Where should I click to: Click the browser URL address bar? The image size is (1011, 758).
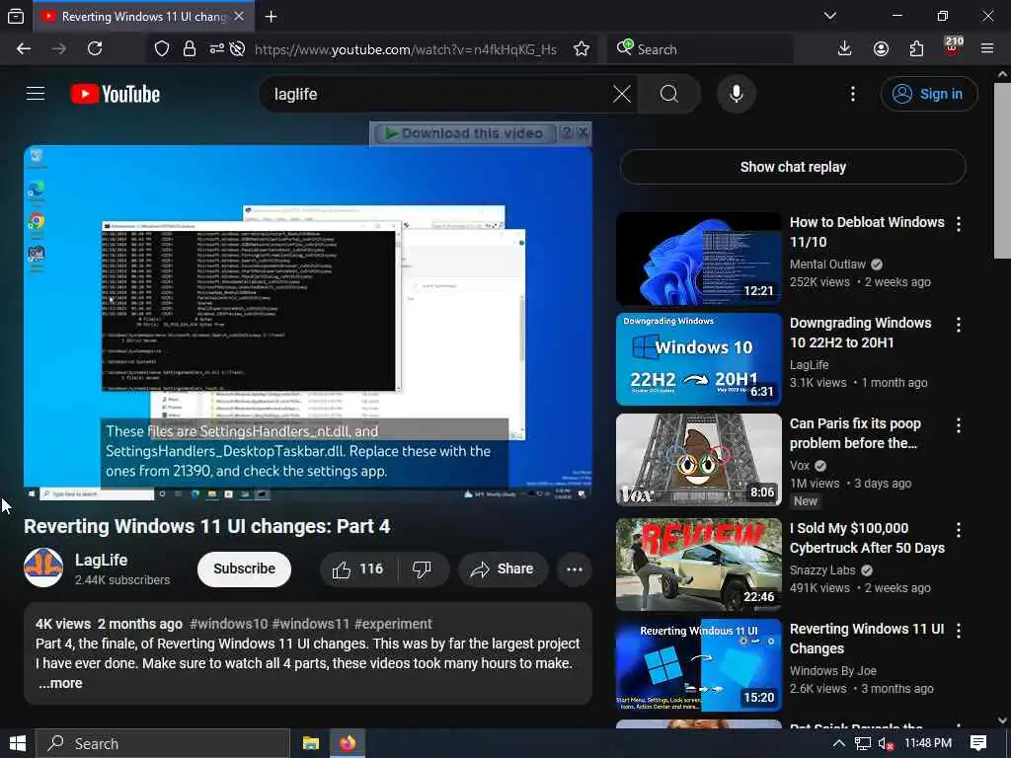[406, 49]
